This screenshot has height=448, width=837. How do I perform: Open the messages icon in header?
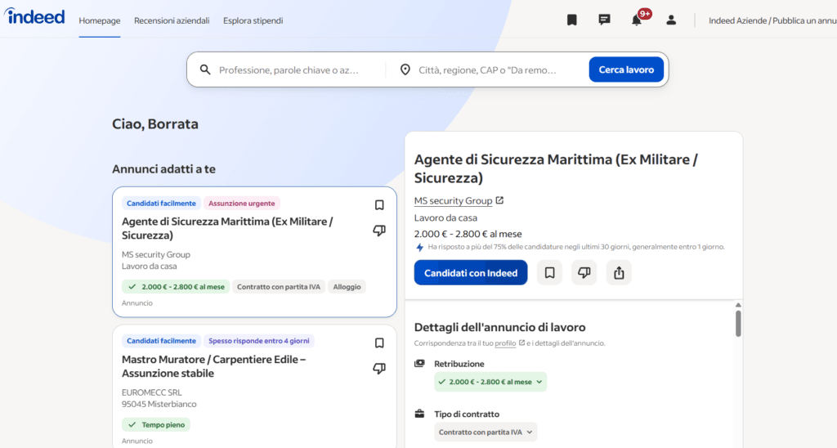(x=604, y=20)
